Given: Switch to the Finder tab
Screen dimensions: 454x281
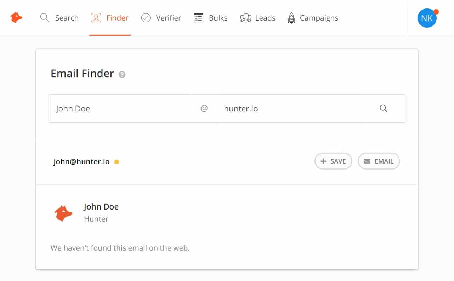Looking at the screenshot, I should pos(110,18).
